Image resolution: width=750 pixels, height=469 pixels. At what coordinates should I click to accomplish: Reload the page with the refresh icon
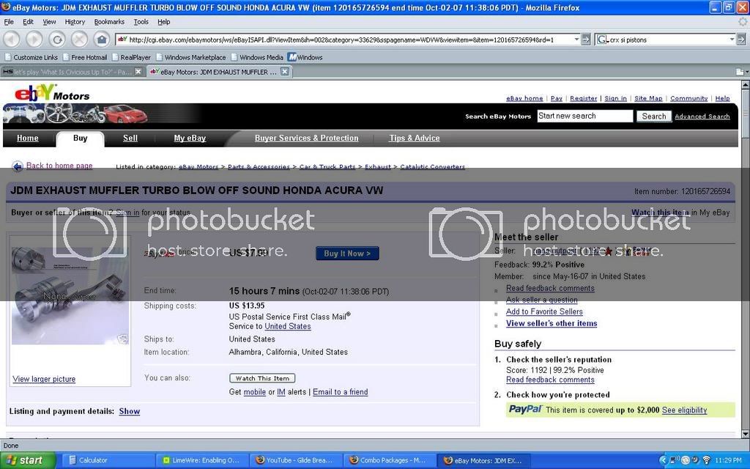(57, 39)
